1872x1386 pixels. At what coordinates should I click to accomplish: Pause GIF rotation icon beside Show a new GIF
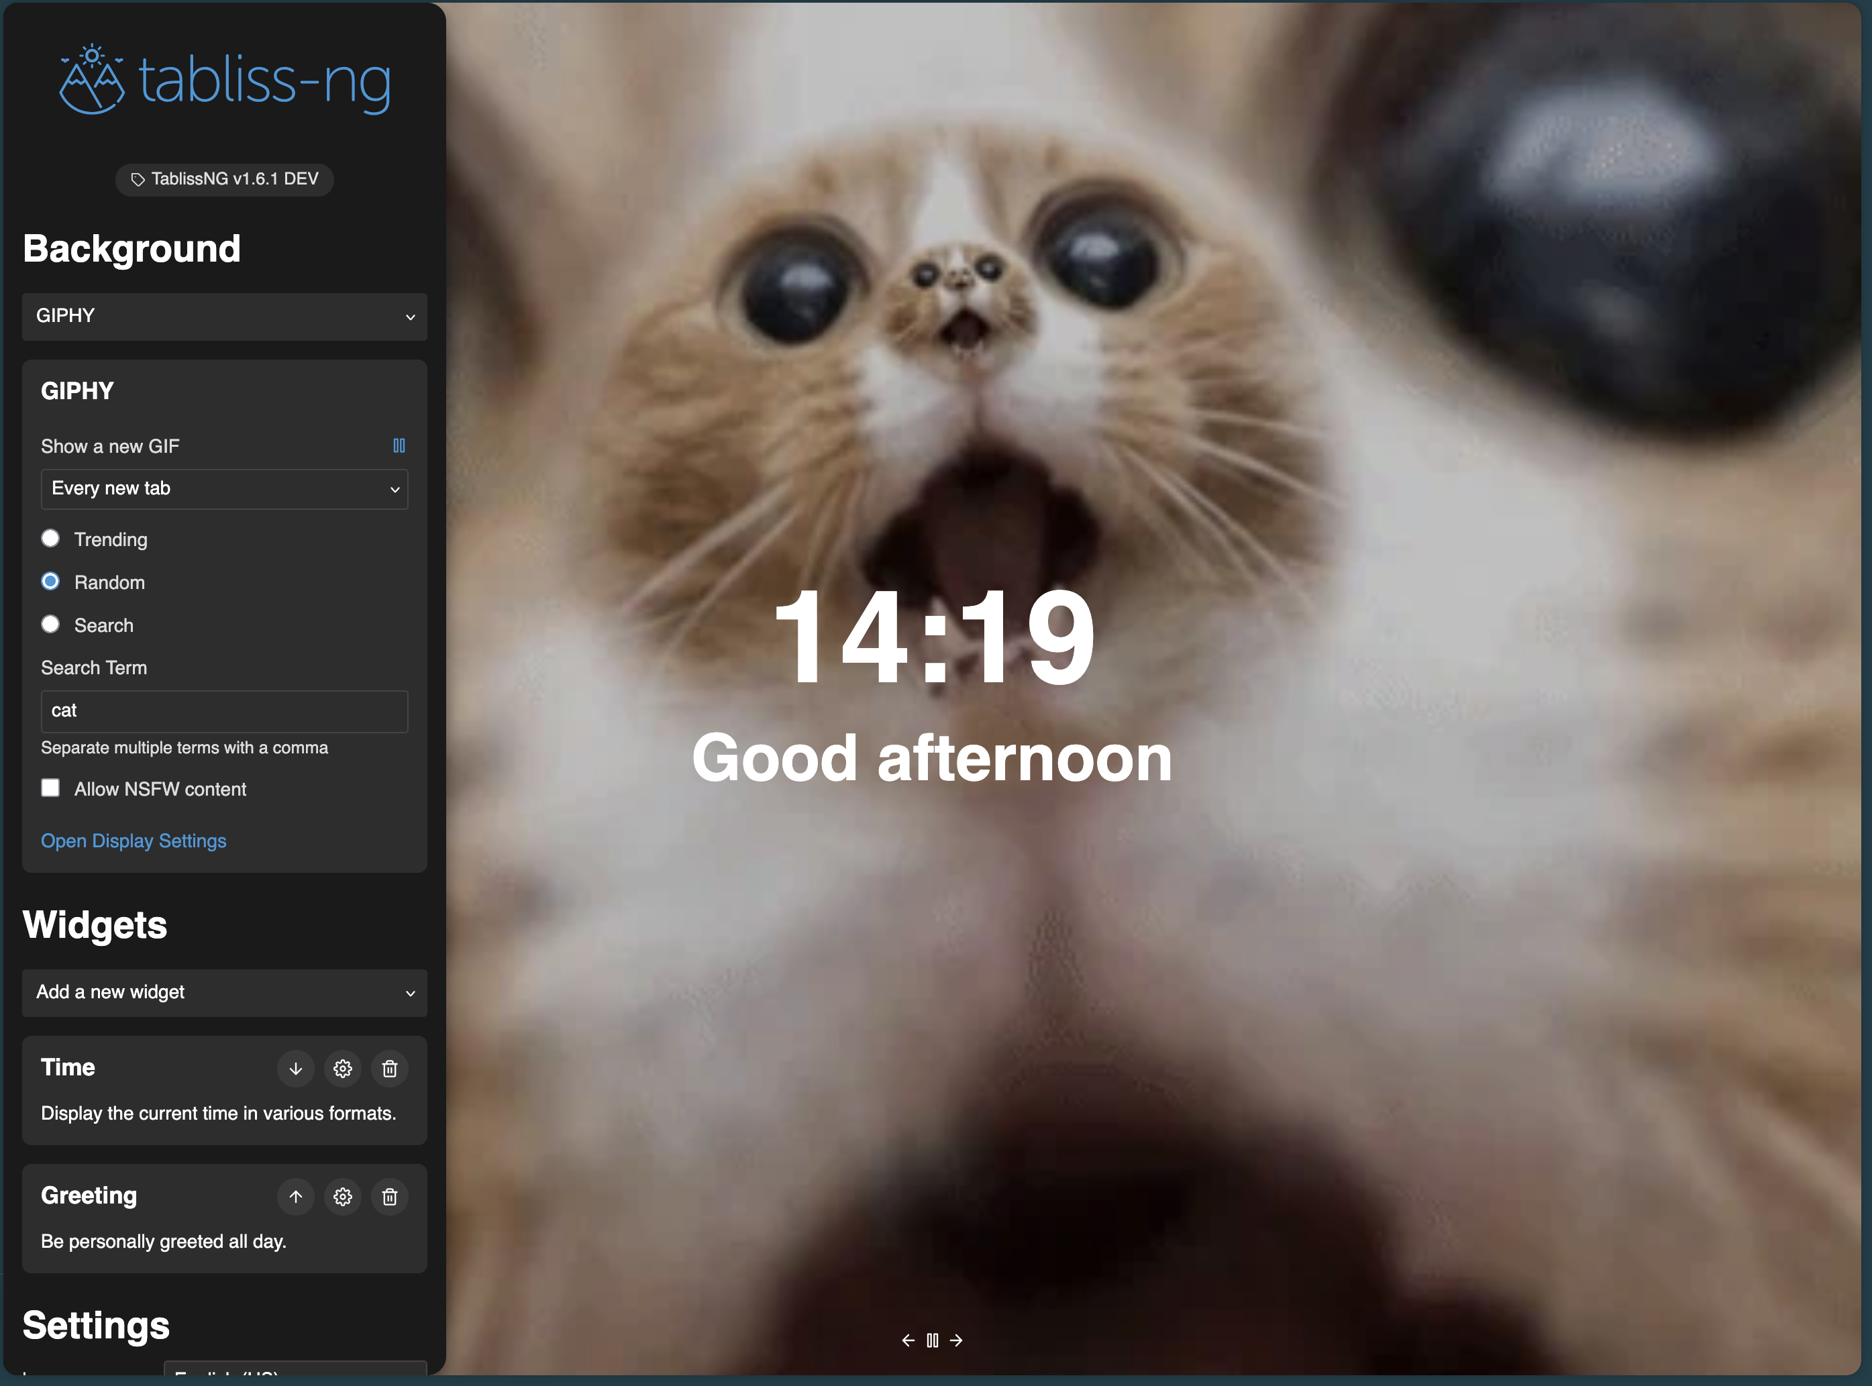tap(399, 445)
